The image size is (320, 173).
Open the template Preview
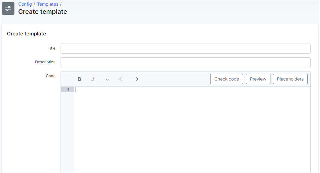coord(258,79)
